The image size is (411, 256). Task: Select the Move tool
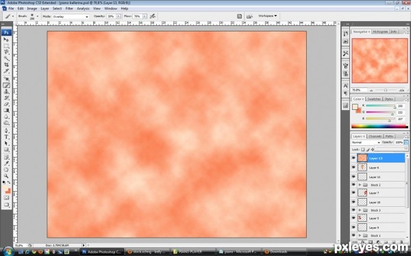(6, 40)
